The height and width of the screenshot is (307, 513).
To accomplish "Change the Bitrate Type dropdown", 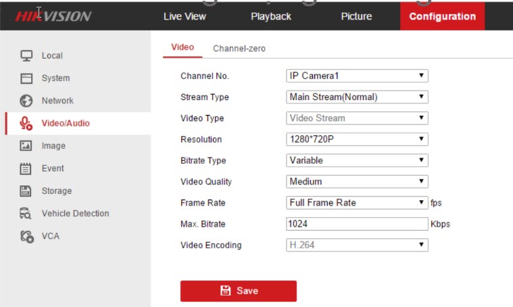I will [357, 160].
